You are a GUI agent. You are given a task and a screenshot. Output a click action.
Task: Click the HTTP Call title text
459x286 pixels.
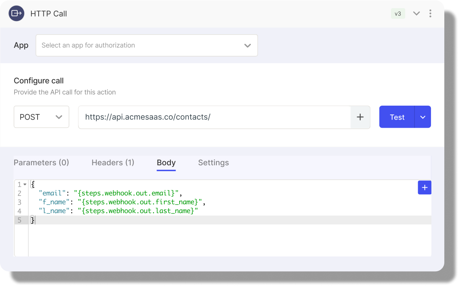point(49,14)
